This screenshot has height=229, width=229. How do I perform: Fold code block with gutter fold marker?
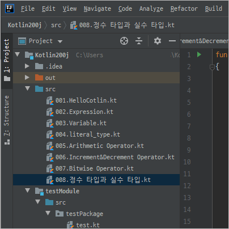click(x=212, y=67)
